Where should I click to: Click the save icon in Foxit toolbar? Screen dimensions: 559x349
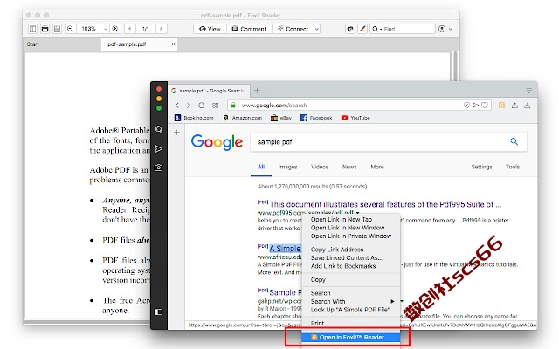(x=57, y=29)
